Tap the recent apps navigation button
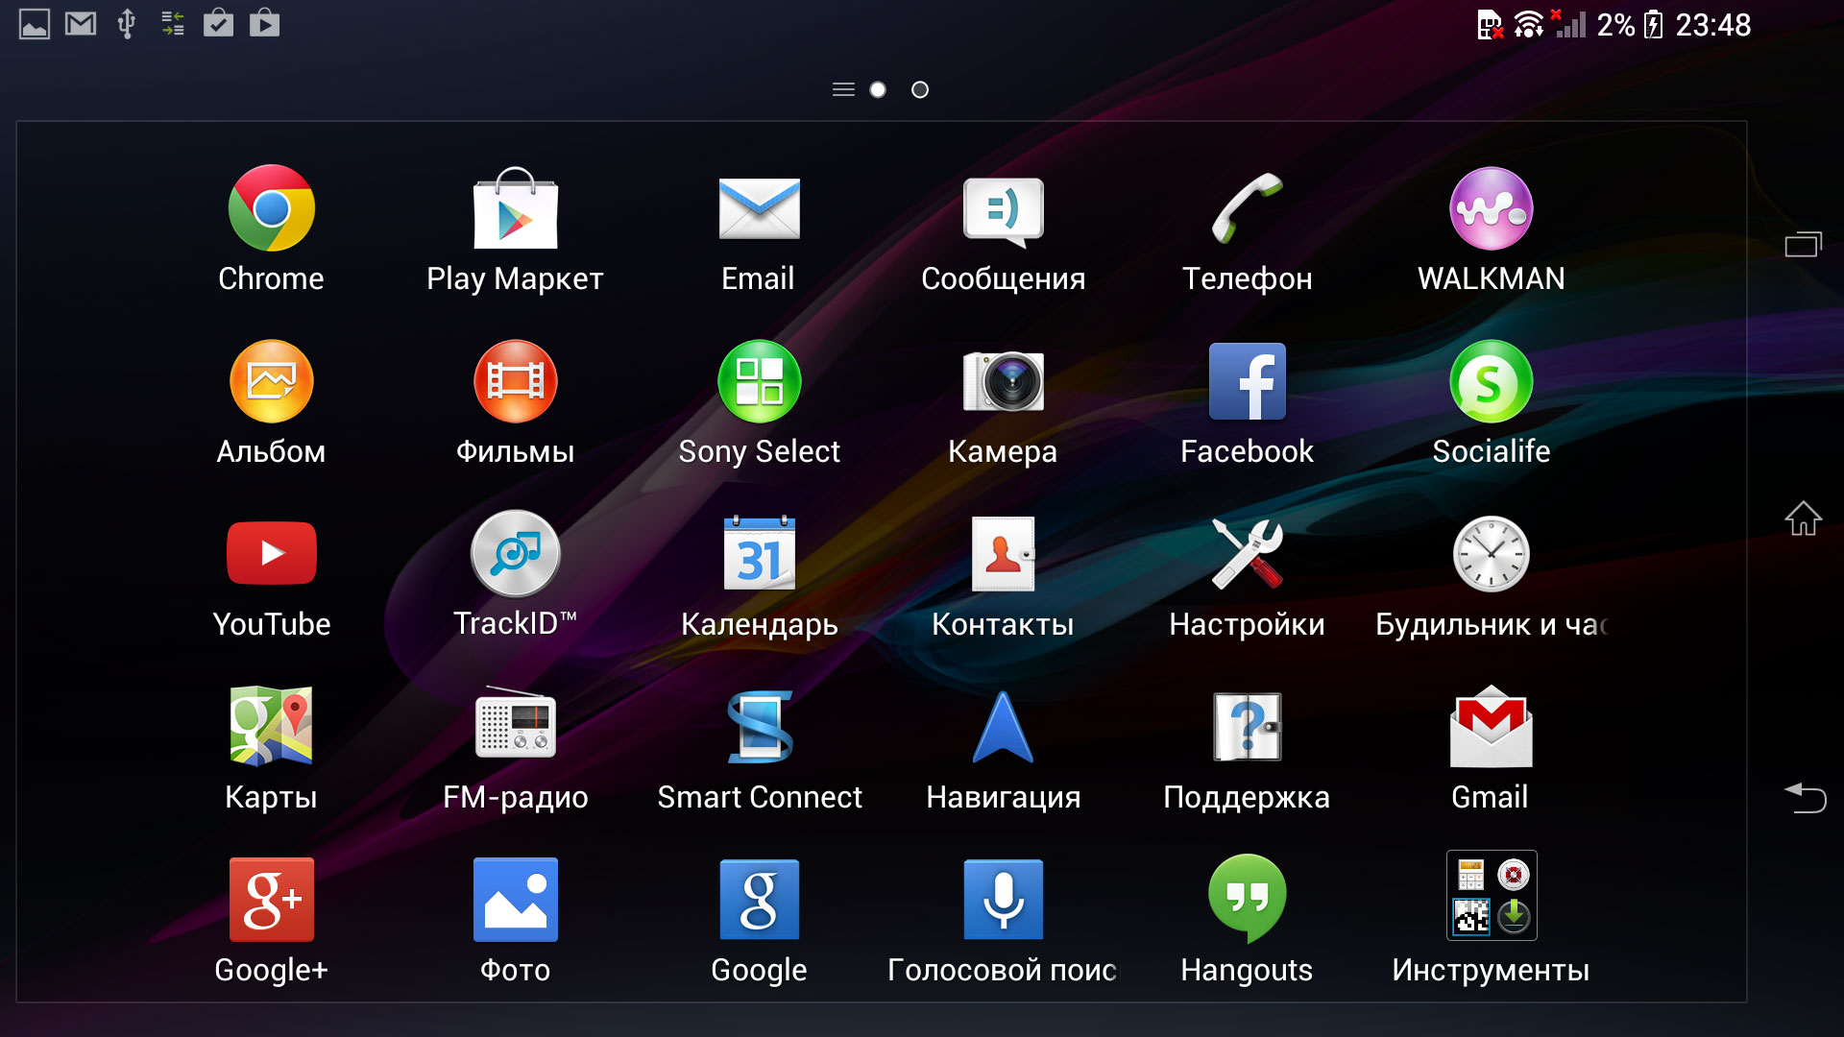Image resolution: width=1844 pixels, height=1037 pixels. 1804,245
